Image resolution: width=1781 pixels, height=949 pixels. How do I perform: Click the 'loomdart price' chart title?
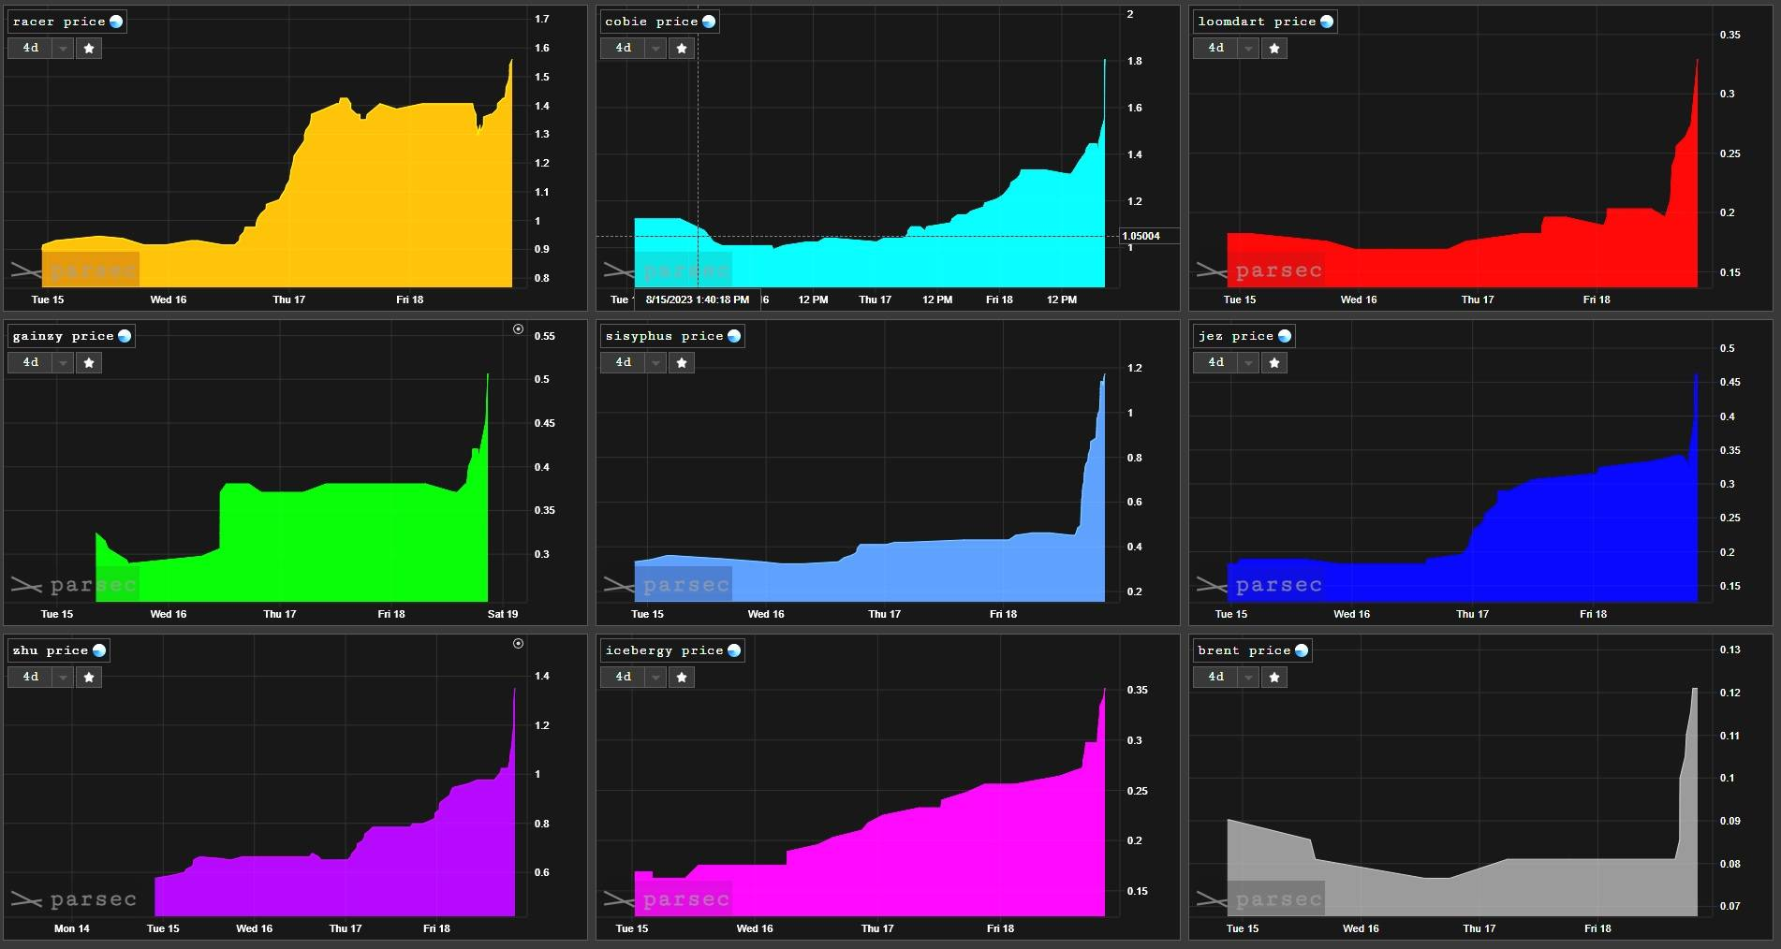point(1257,22)
